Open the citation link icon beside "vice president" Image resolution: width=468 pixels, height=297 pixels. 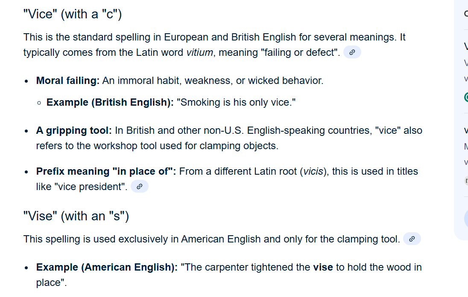click(139, 187)
